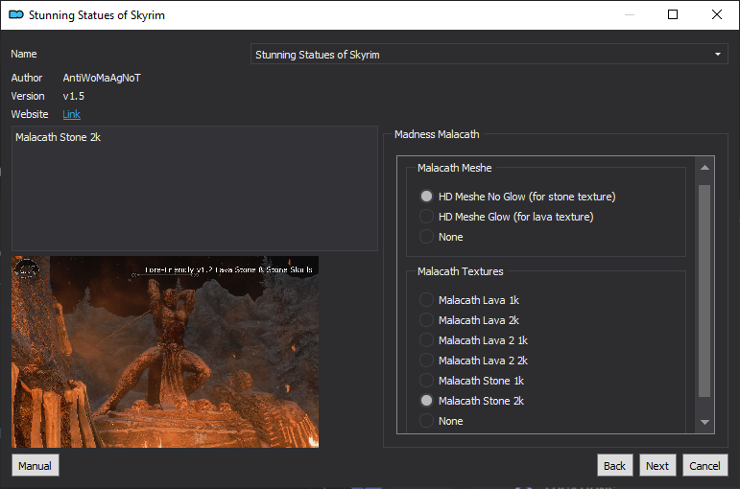Click the author name AntiWoMaAgNoT
Screen dimensions: 740x489
(x=102, y=78)
